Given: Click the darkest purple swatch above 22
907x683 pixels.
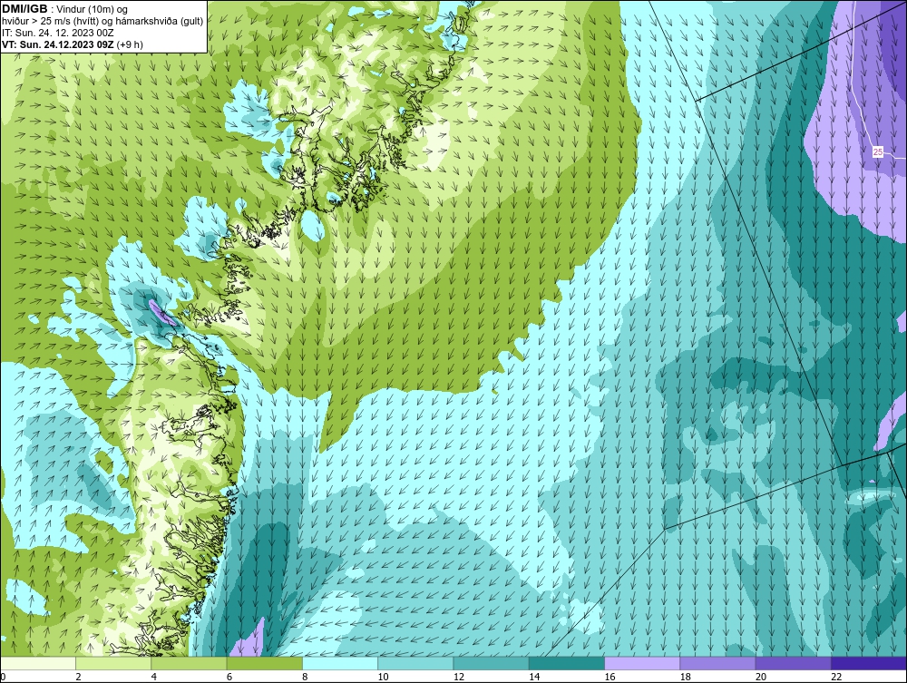Looking at the screenshot, I should [869, 663].
